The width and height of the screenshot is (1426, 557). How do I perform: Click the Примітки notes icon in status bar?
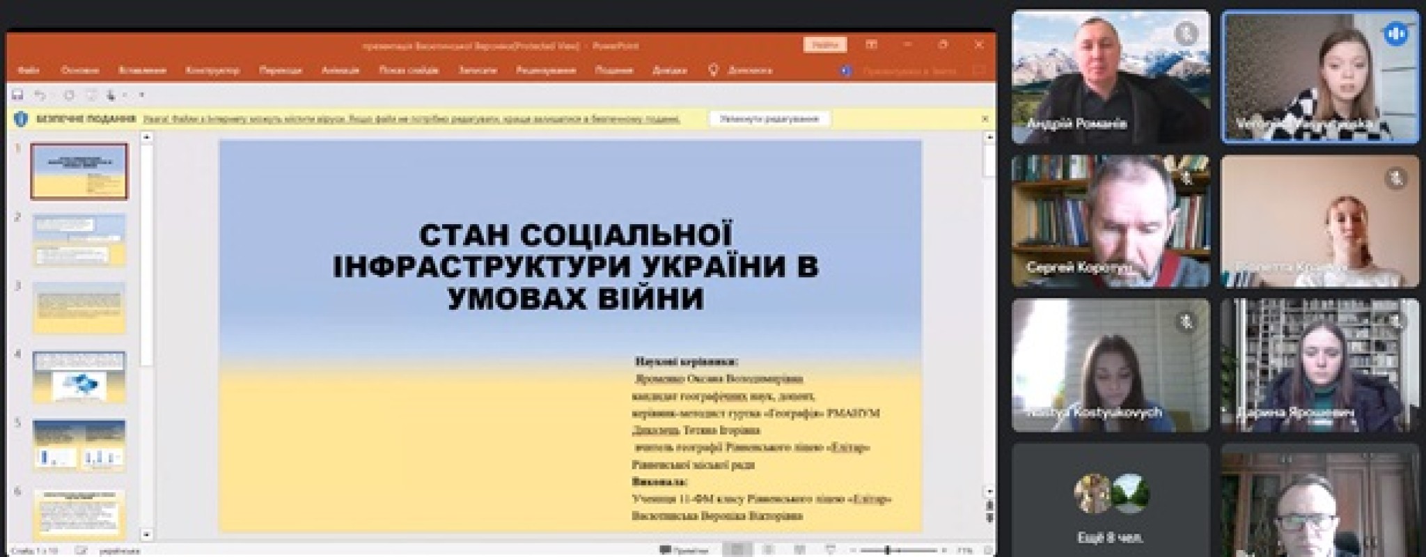click(x=684, y=551)
